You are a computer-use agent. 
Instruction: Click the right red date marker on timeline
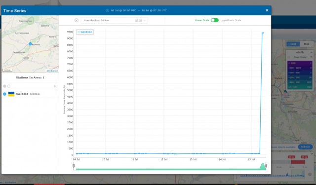point(304,157)
